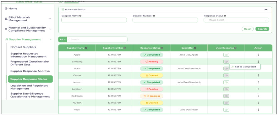Click the Supplier Name column header
Image resolution: width=278 pixels, height=115 pixels.
[x=77, y=48]
